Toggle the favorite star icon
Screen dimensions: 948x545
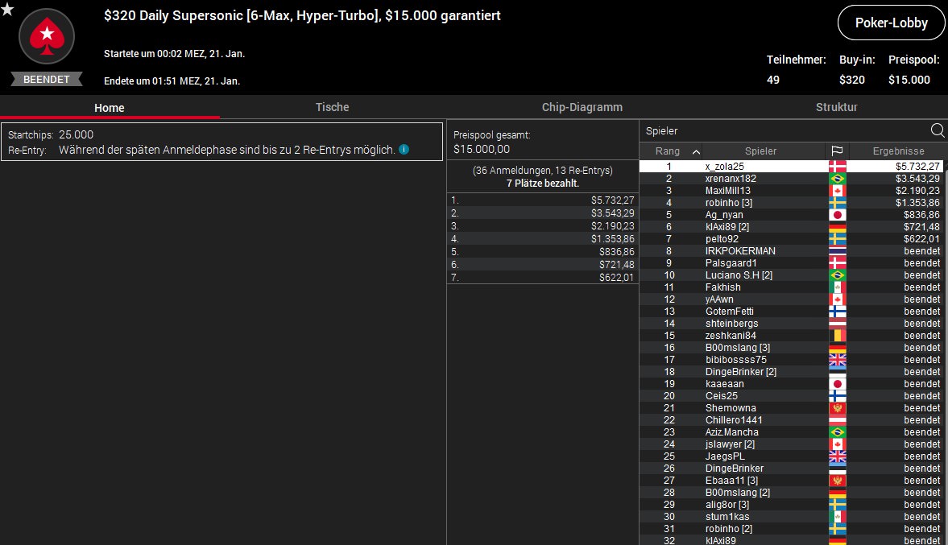point(8,9)
